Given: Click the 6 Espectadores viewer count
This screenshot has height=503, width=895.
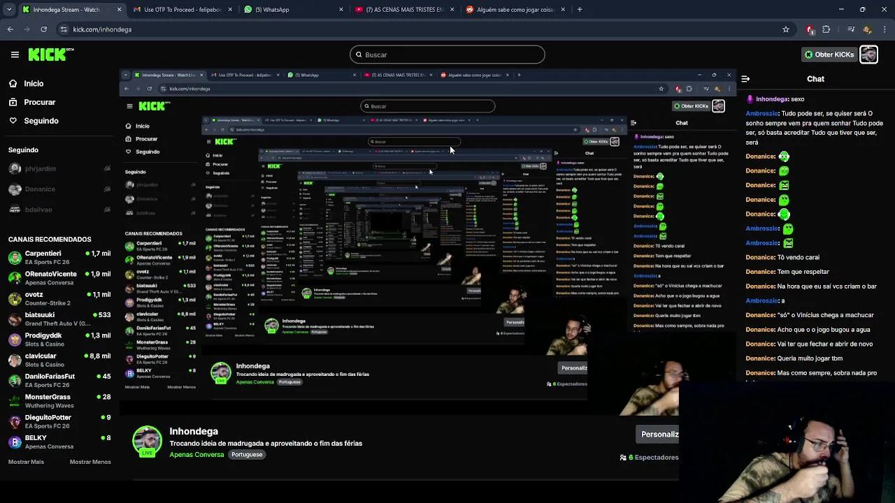Looking at the screenshot, I should pyautogui.click(x=649, y=458).
